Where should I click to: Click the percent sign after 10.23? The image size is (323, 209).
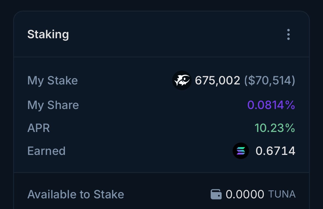(290, 128)
